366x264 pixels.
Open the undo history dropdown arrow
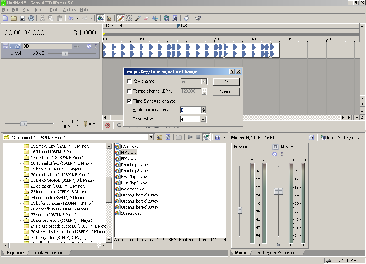pyautogui.click(x=78, y=18)
